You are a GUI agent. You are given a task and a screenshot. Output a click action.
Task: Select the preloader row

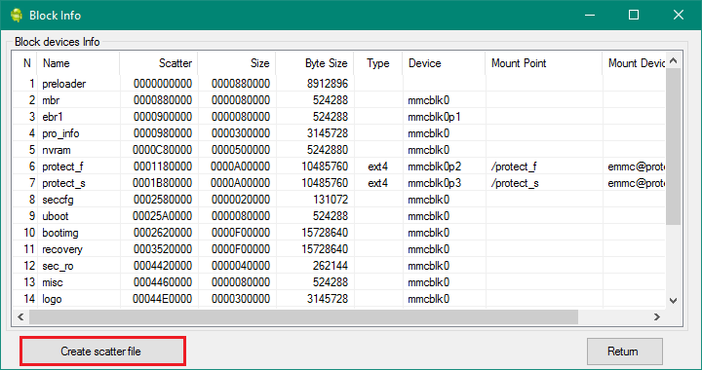tap(339, 84)
